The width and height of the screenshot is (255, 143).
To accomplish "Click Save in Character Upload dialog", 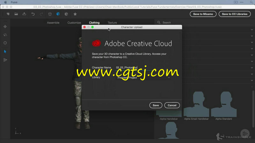I will 156,105.
